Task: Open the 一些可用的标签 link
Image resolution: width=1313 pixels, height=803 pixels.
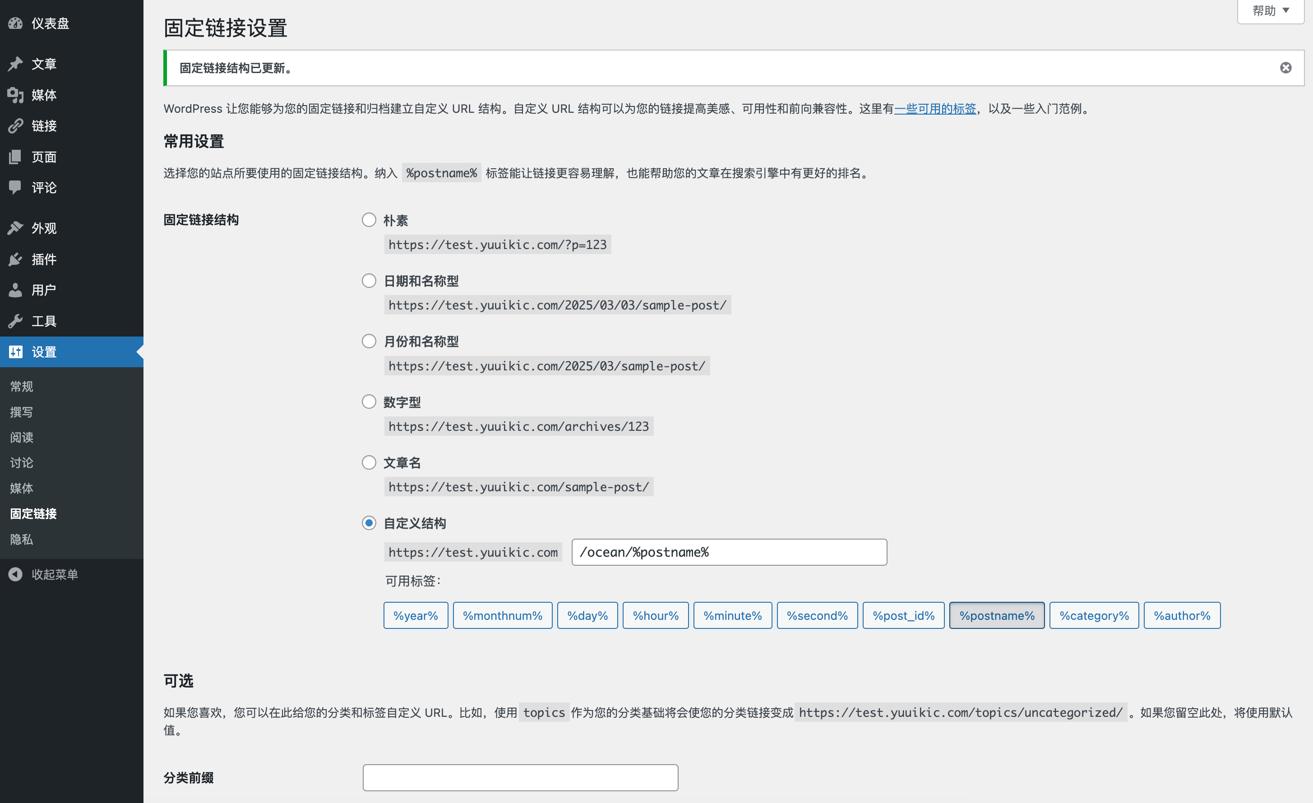Action: (934, 109)
